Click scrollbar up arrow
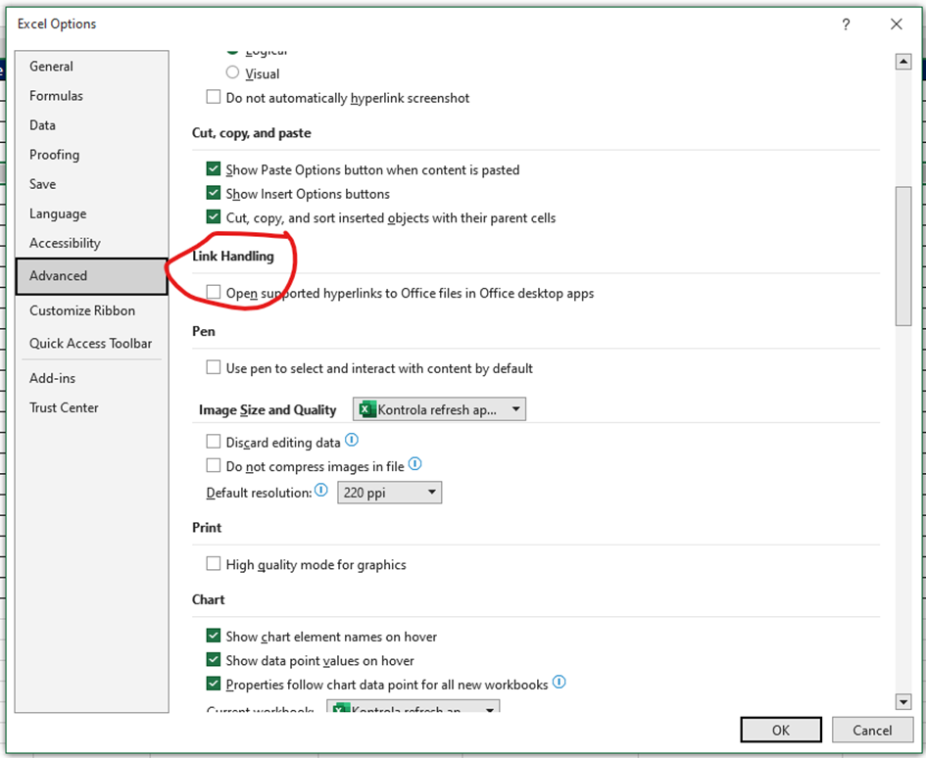The width and height of the screenshot is (926, 758). pos(902,62)
